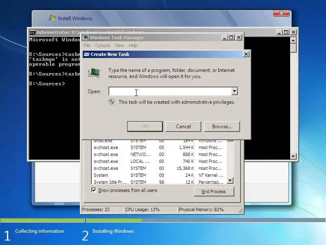Click the cmd.exe window title icon
The width and height of the screenshot is (326, 245).
[33, 32]
